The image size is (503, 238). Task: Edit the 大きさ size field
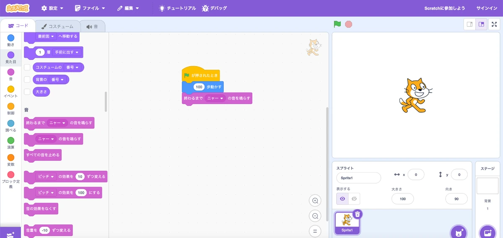(403, 199)
